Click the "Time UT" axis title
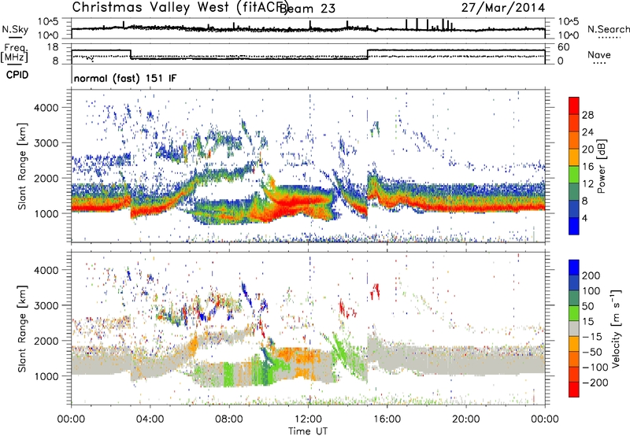The width and height of the screenshot is (630, 436). point(308,431)
